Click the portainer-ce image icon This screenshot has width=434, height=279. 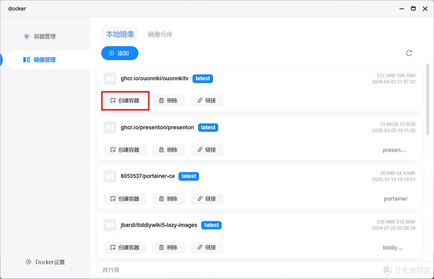[x=110, y=176]
